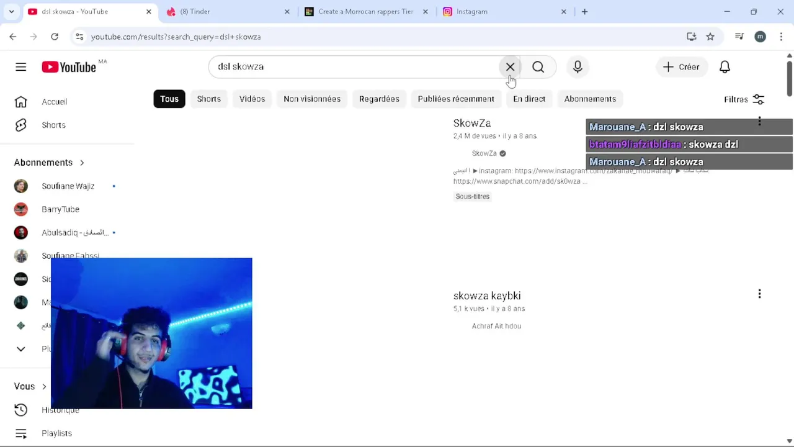Open the media control icon
Image resolution: width=794 pixels, height=447 pixels.
coord(739,37)
